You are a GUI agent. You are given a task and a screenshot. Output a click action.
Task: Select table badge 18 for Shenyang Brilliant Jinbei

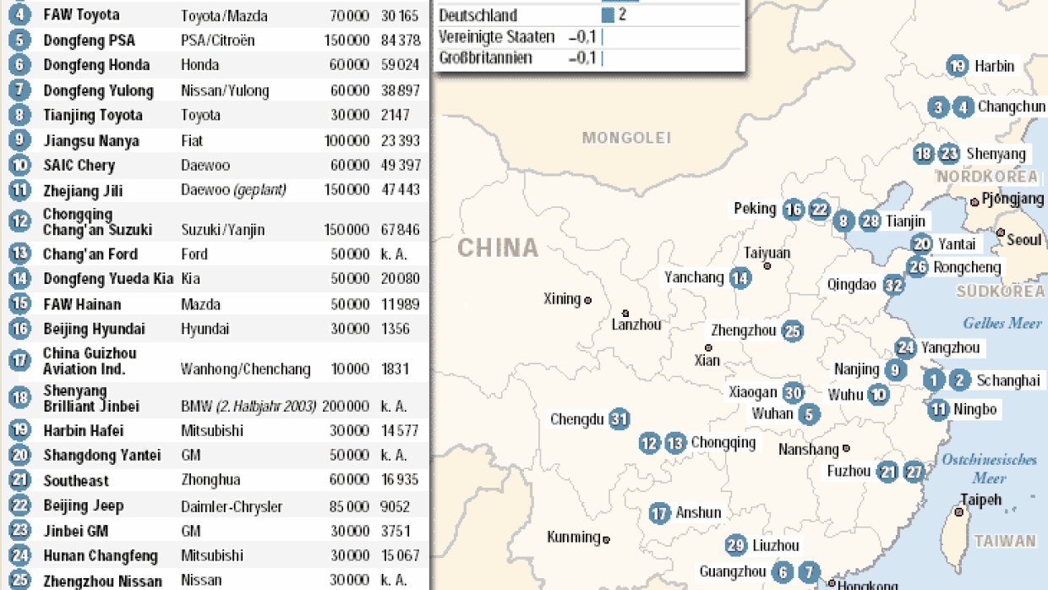pyautogui.click(x=20, y=398)
